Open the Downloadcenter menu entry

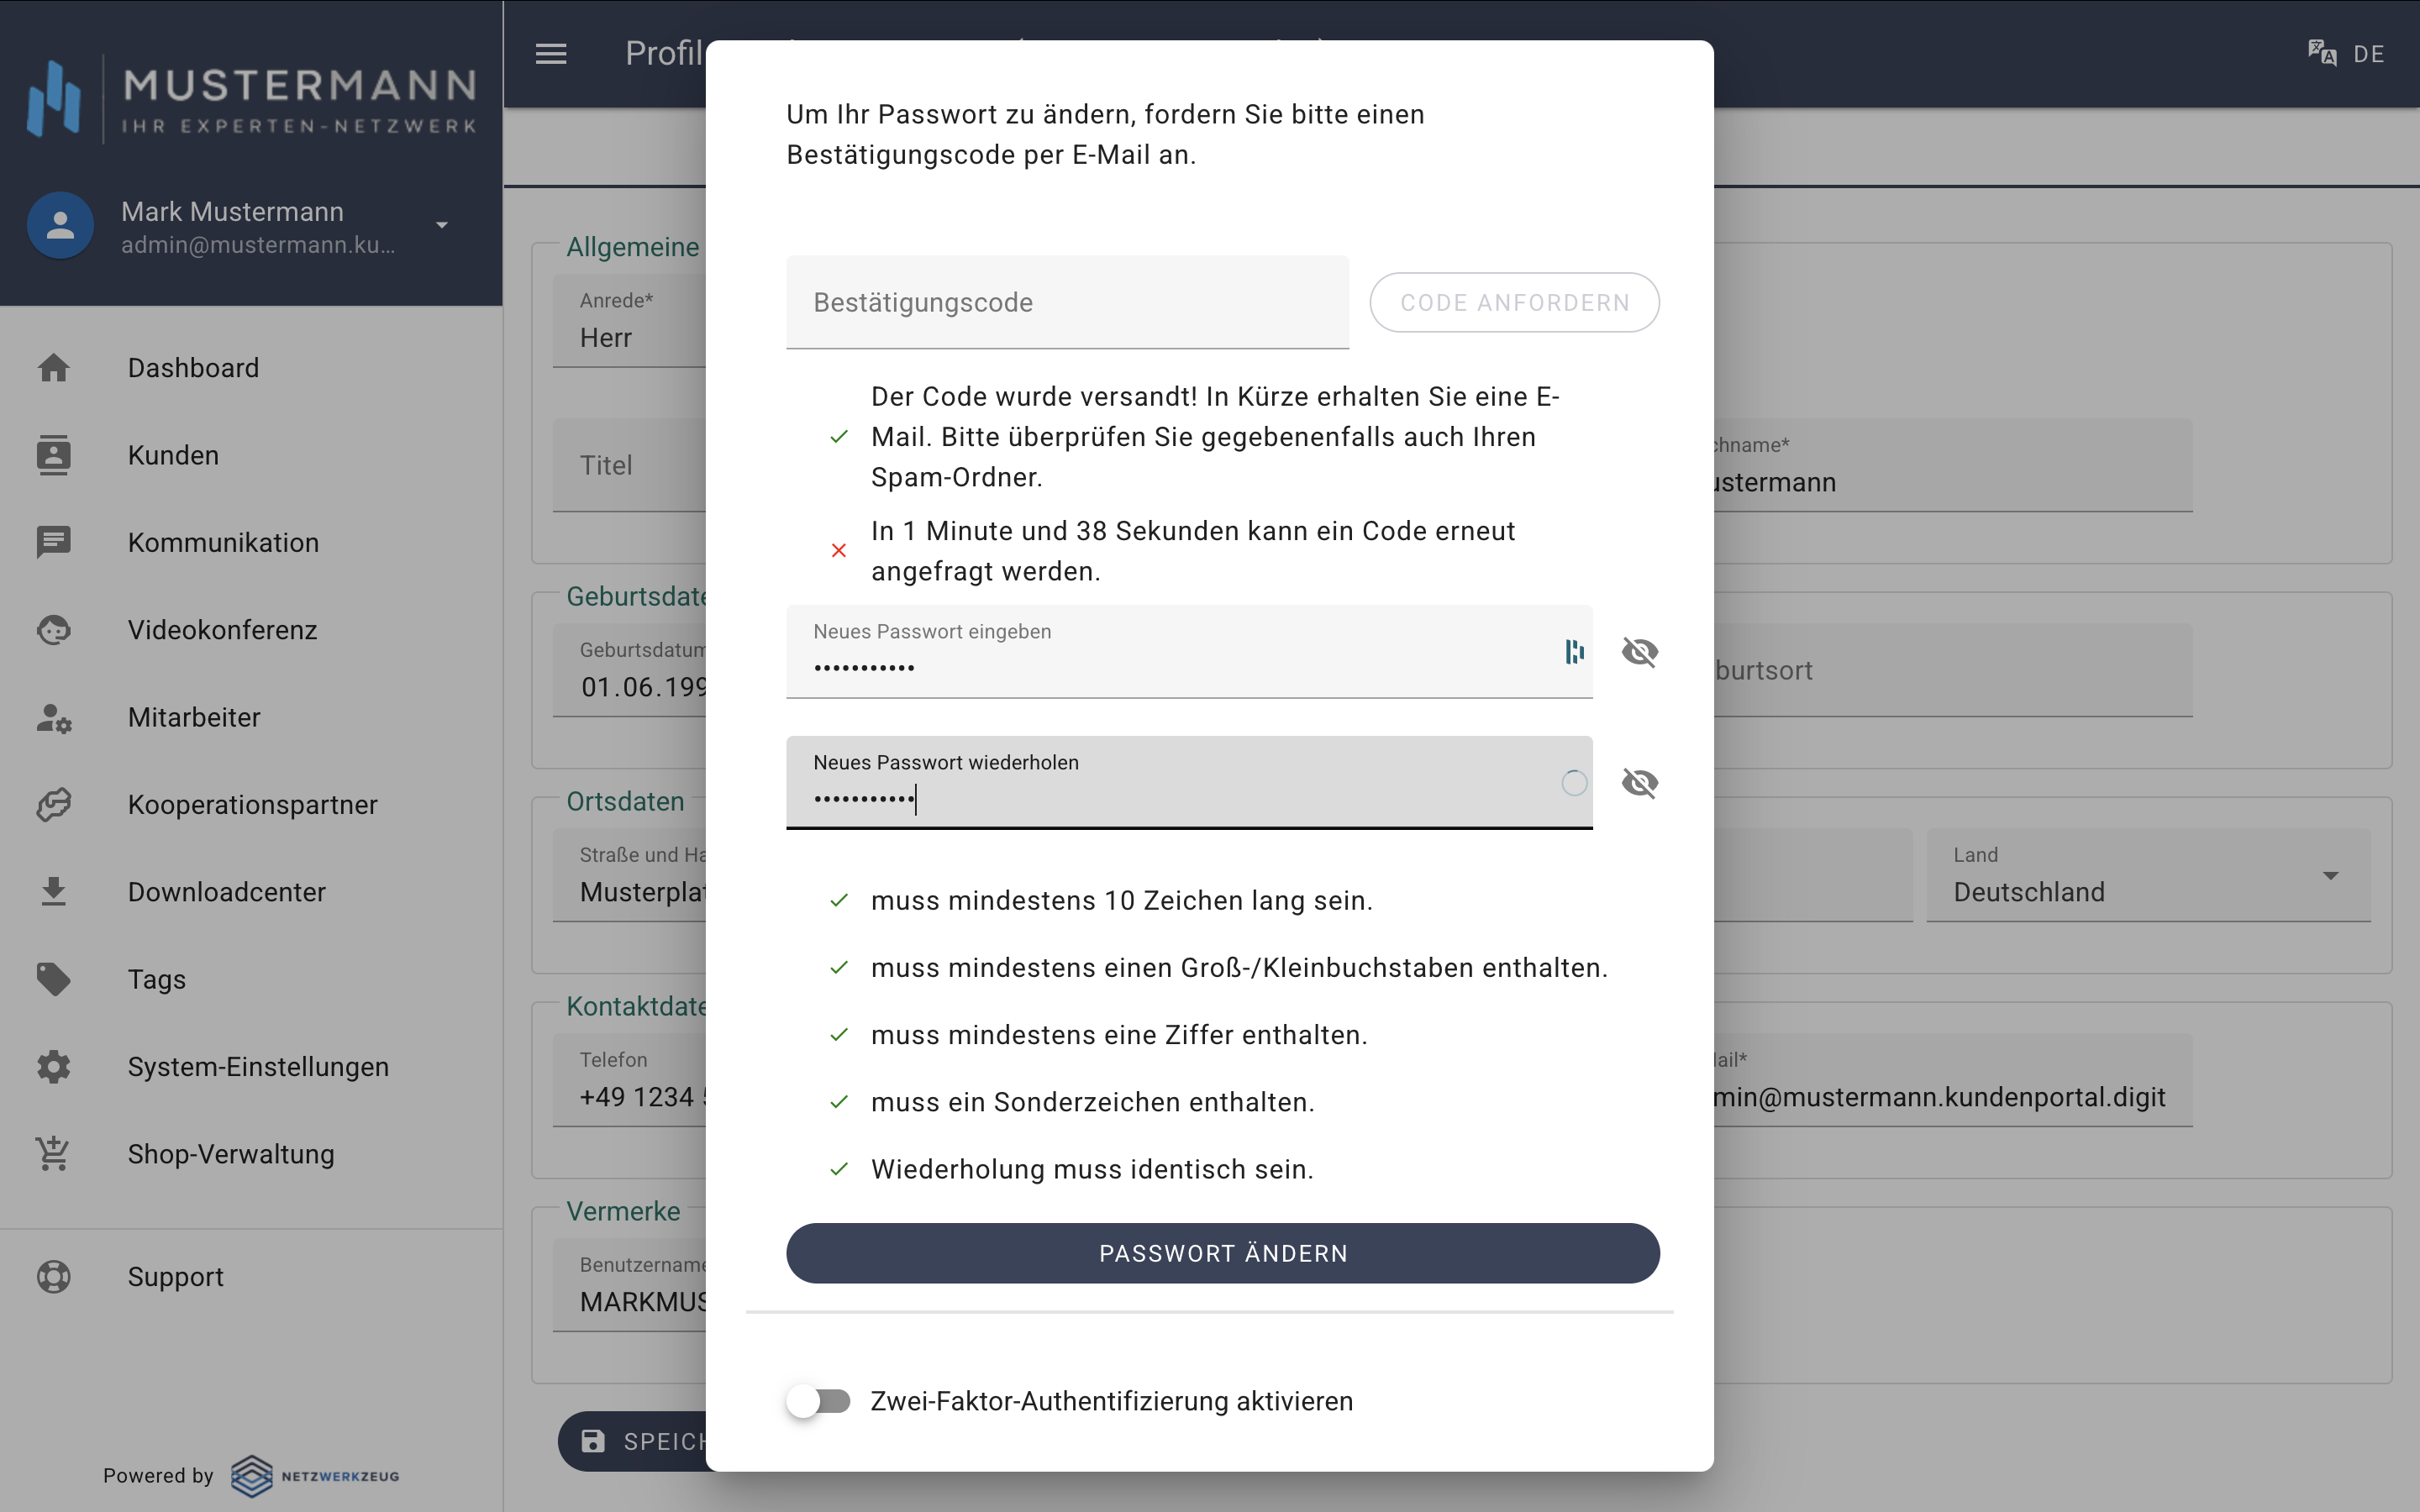[x=251, y=892]
